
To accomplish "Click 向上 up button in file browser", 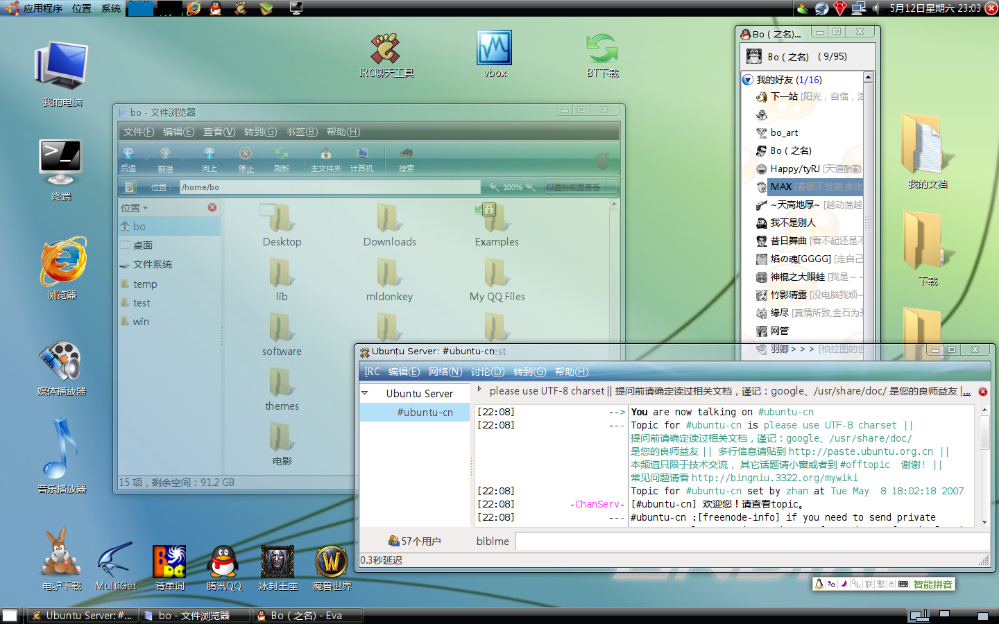I will (209, 159).
